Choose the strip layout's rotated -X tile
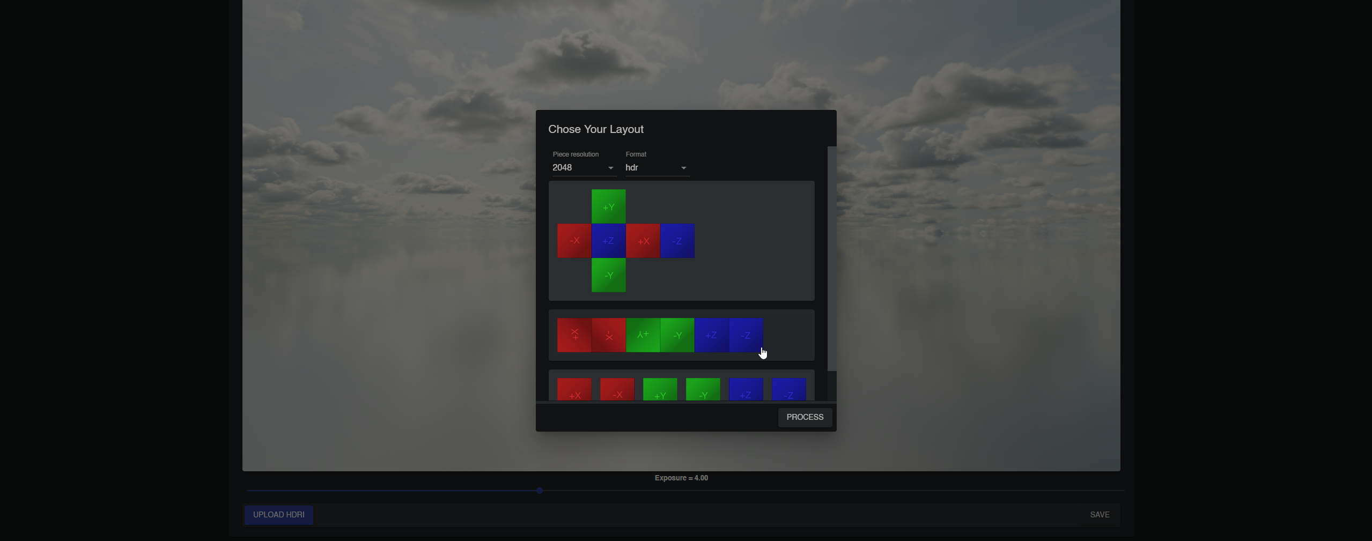 coord(609,335)
